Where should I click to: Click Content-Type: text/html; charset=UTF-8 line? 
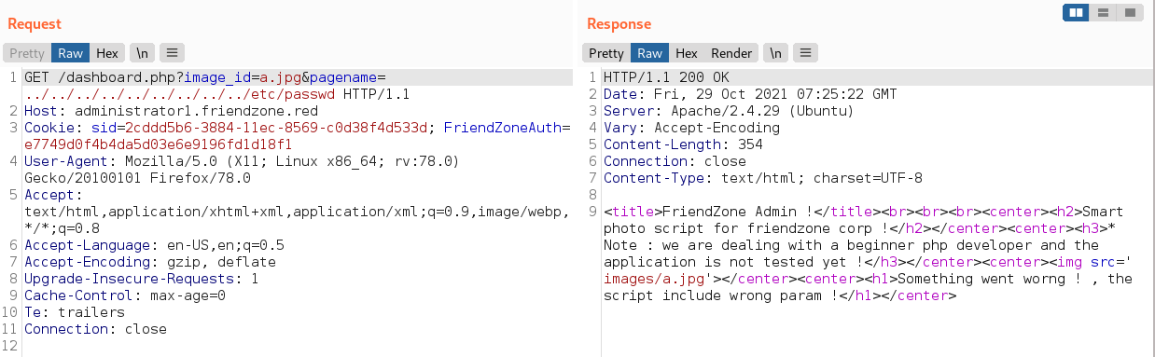(762, 178)
